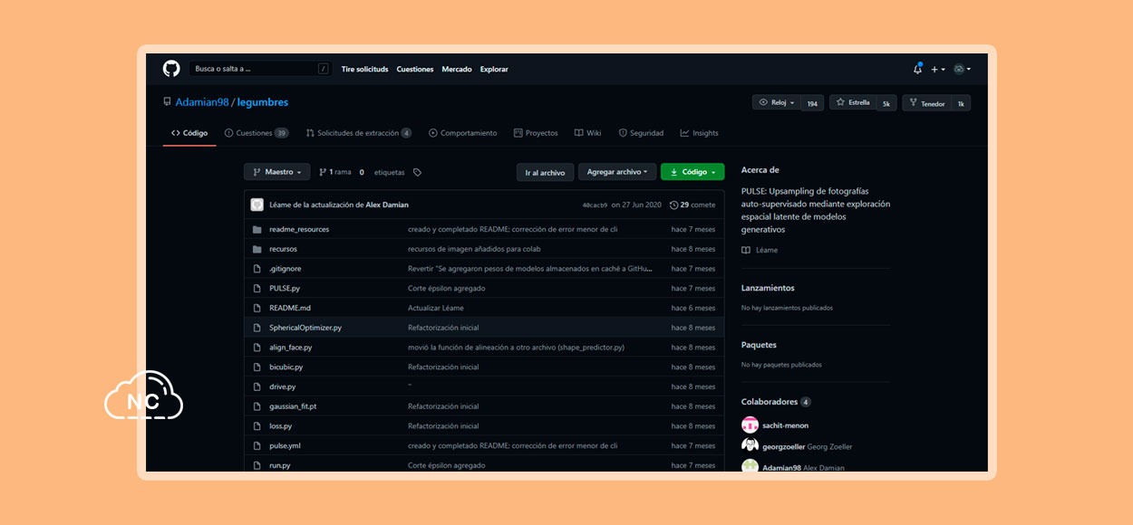
Task: Click the 1k forks count
Action: point(961,103)
